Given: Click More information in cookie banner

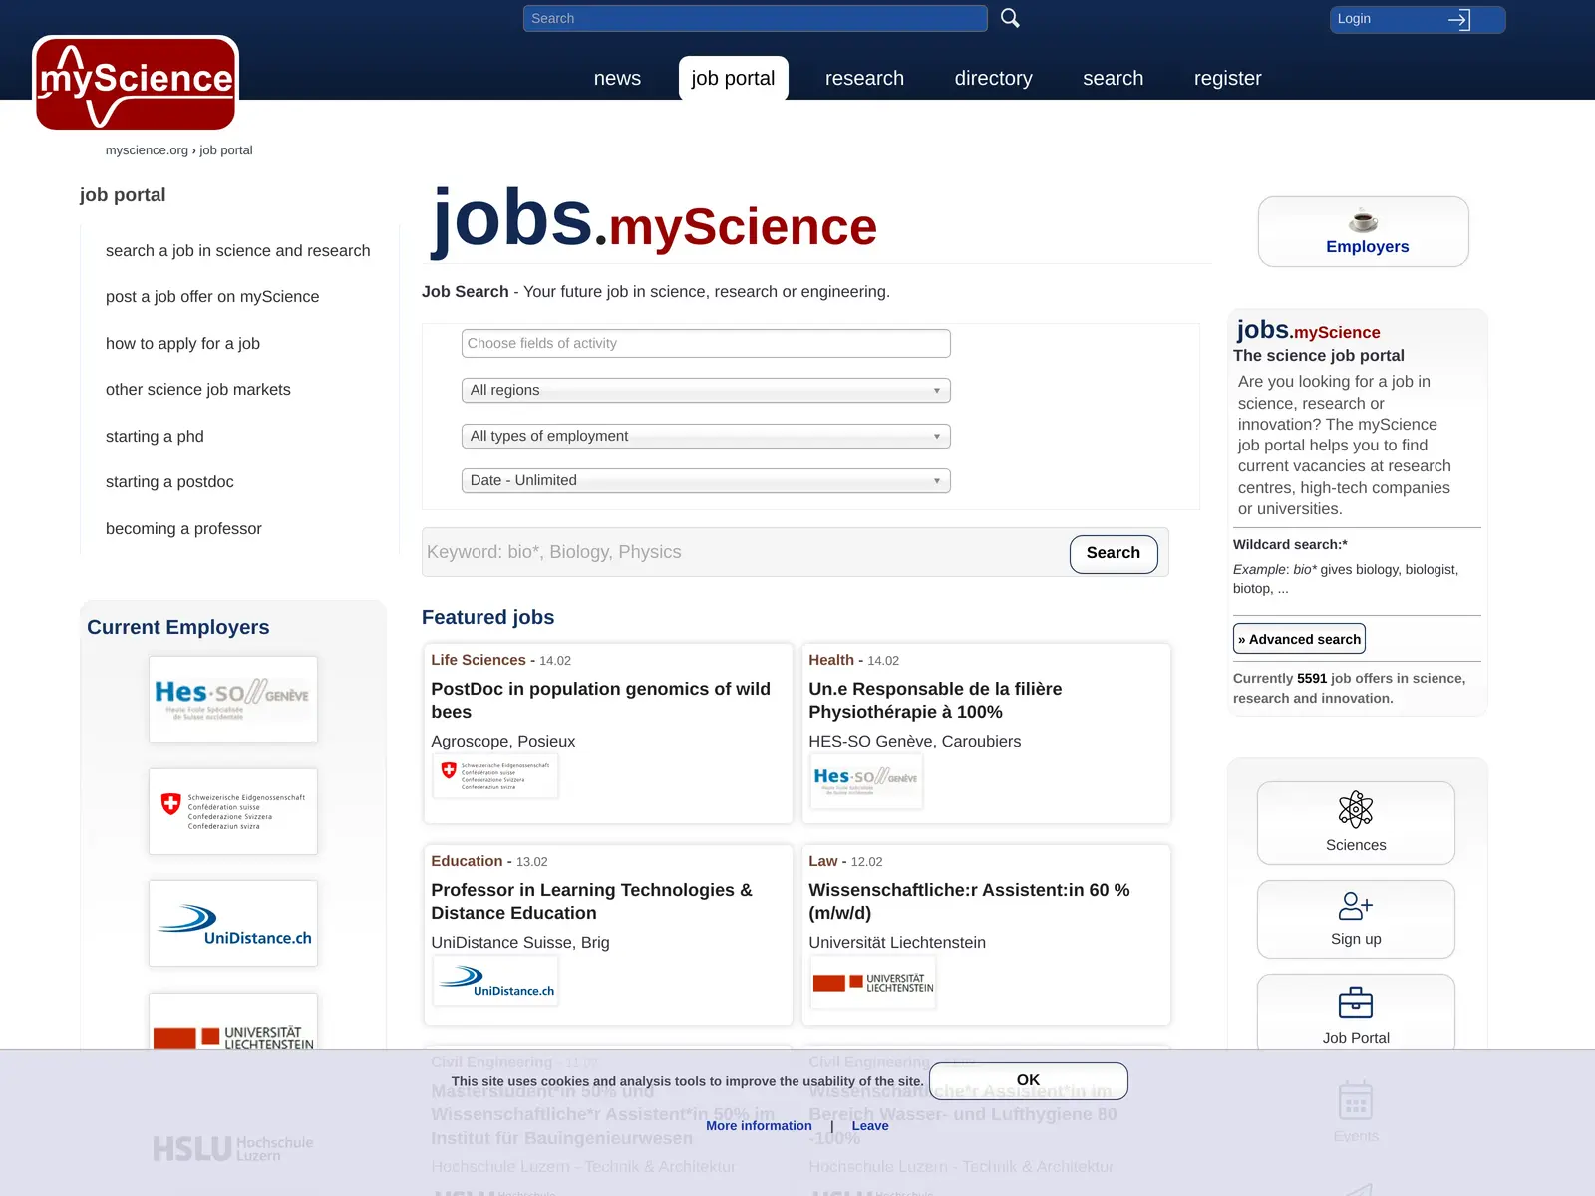Looking at the screenshot, I should (759, 1125).
